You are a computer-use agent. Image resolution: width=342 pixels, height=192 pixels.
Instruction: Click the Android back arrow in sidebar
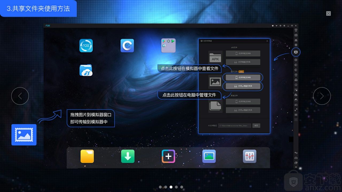(296, 153)
